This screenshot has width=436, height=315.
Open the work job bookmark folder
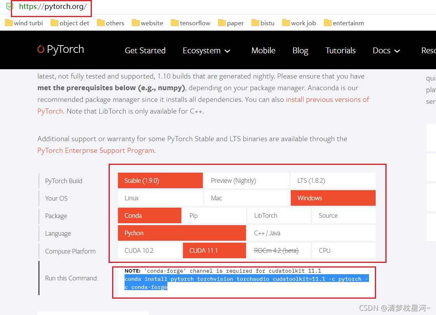pos(299,23)
